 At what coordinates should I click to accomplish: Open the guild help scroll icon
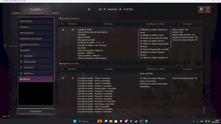(x=201, y=10)
